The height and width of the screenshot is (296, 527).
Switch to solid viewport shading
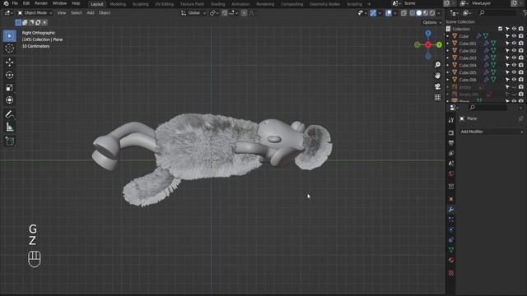click(419, 13)
